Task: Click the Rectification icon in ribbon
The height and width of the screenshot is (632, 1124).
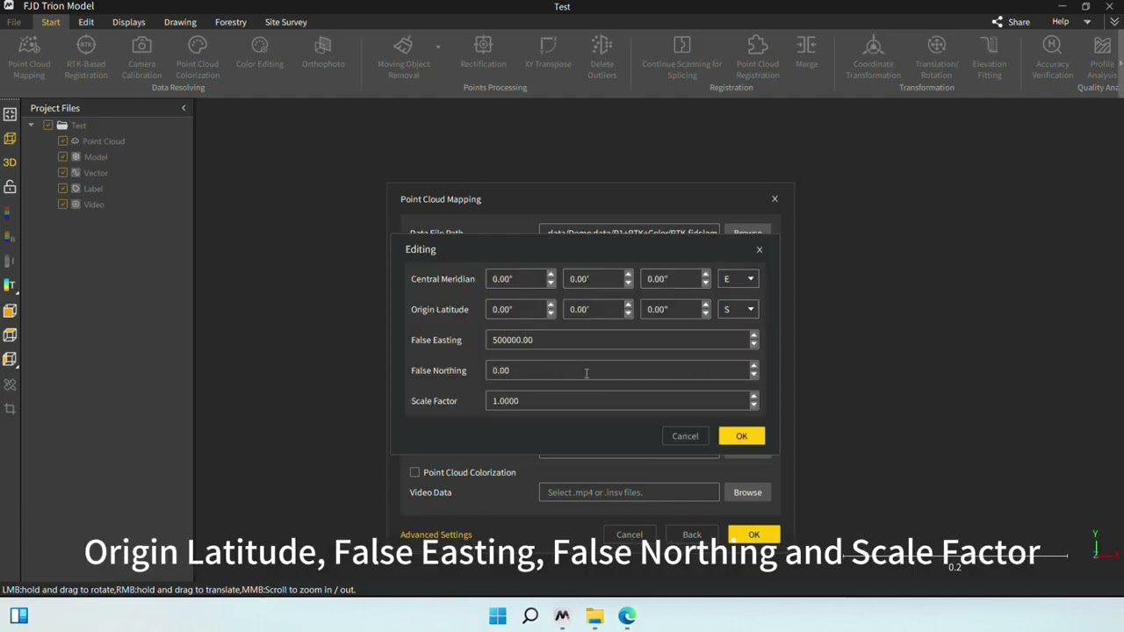Action: click(x=483, y=46)
